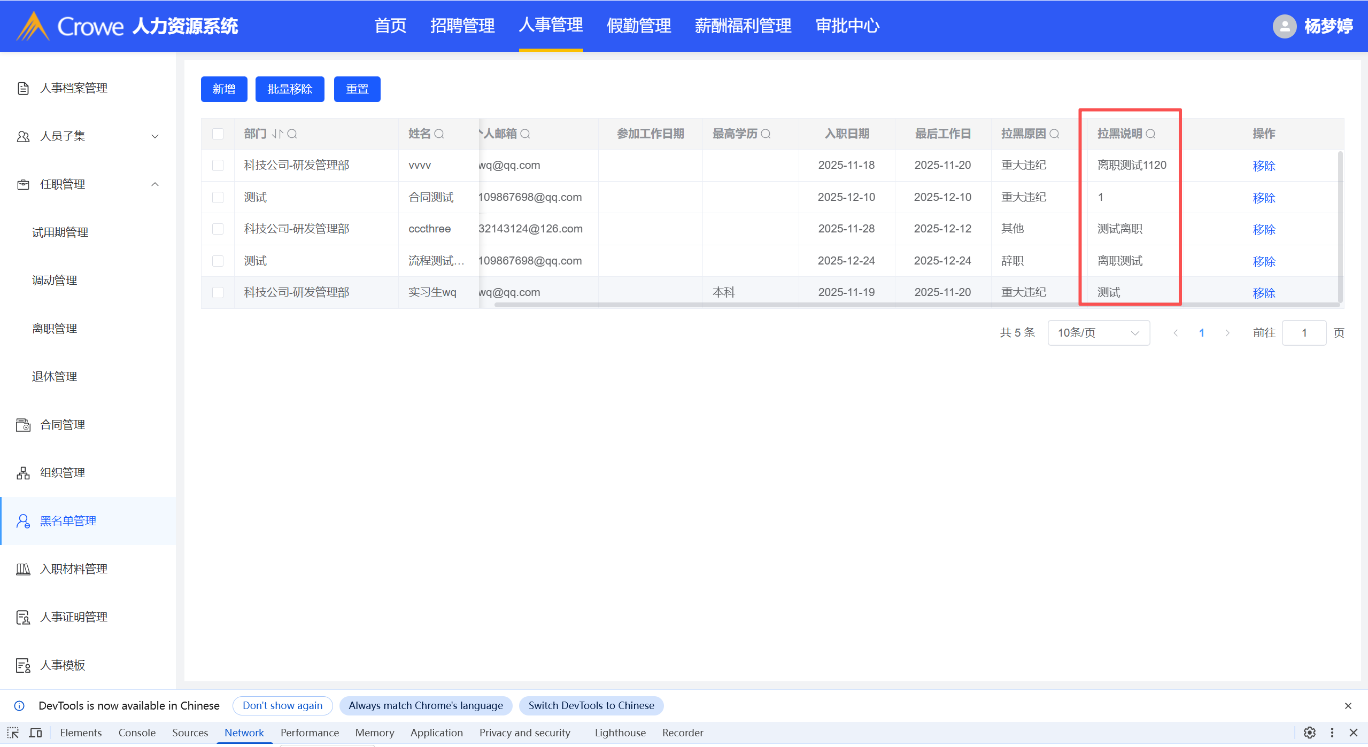The image size is (1368, 747).
Task: Check the checkbox for the vvvv row
Action: click(218, 165)
